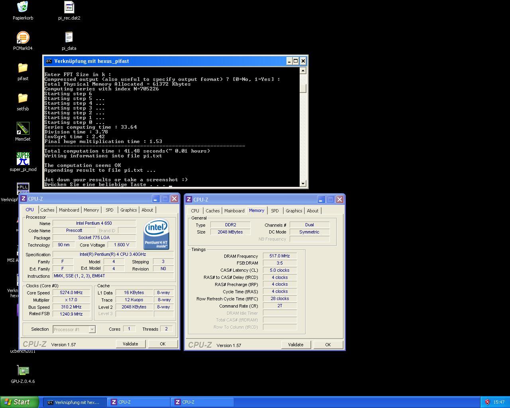The height and width of the screenshot is (408, 510).
Task: Click the taskbar clock showing 15:47
Action: coord(499,402)
